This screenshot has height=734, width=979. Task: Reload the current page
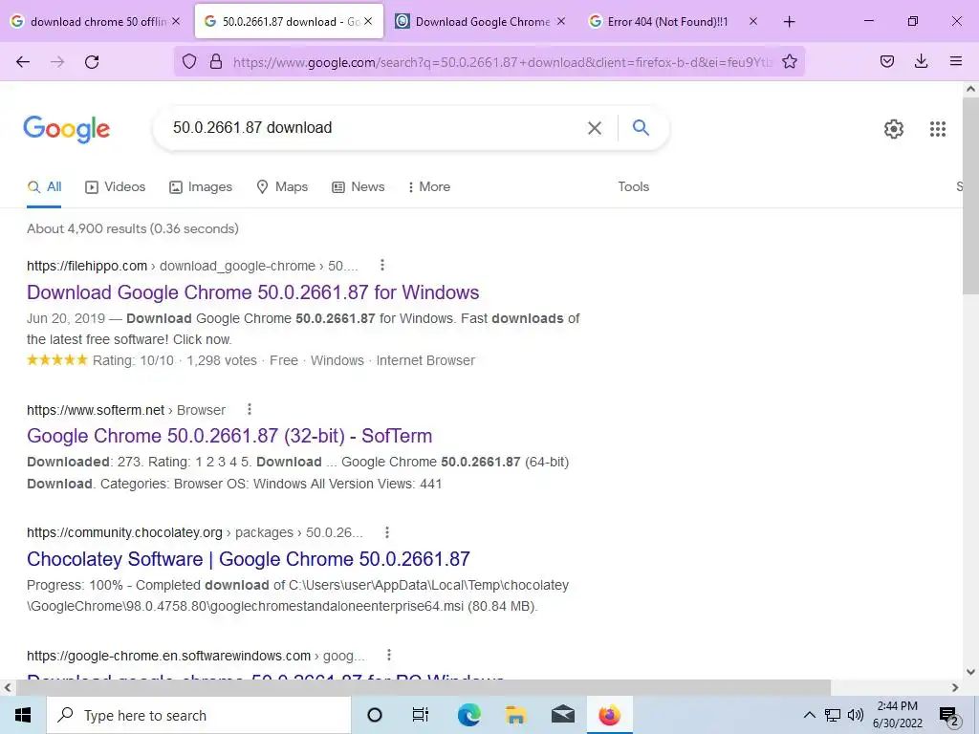pyautogui.click(x=92, y=62)
